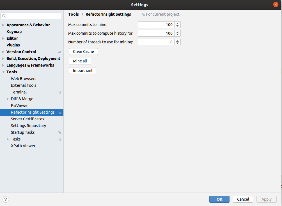
Task: Select Web Browsers settings page
Action: click(23, 79)
